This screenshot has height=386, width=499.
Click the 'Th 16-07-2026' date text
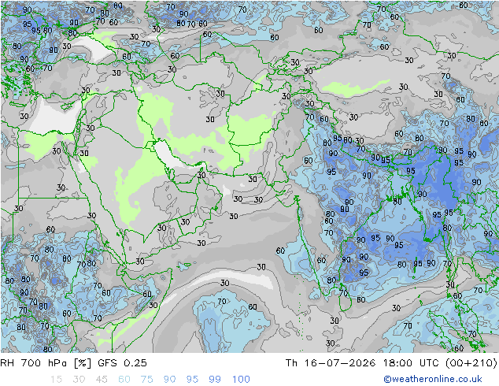(x=331, y=363)
